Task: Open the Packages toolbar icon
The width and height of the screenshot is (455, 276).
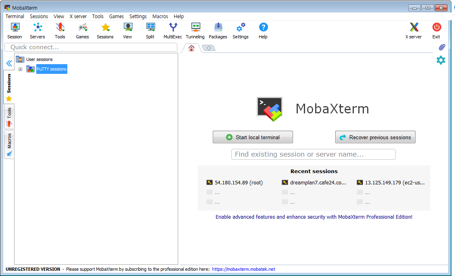Action: tap(218, 31)
